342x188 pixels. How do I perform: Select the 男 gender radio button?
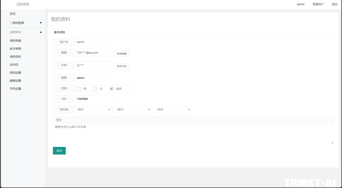tap(79, 89)
